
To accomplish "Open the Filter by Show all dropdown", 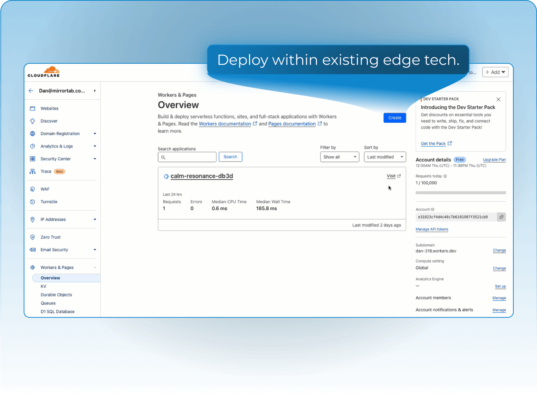I will [340, 157].
